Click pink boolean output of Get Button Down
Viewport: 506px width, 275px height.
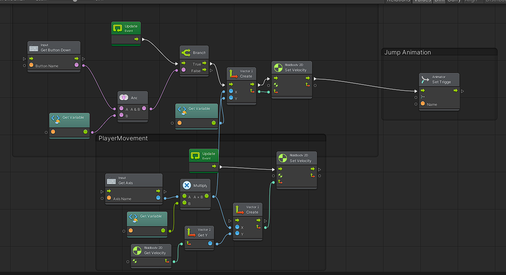tap(76, 65)
